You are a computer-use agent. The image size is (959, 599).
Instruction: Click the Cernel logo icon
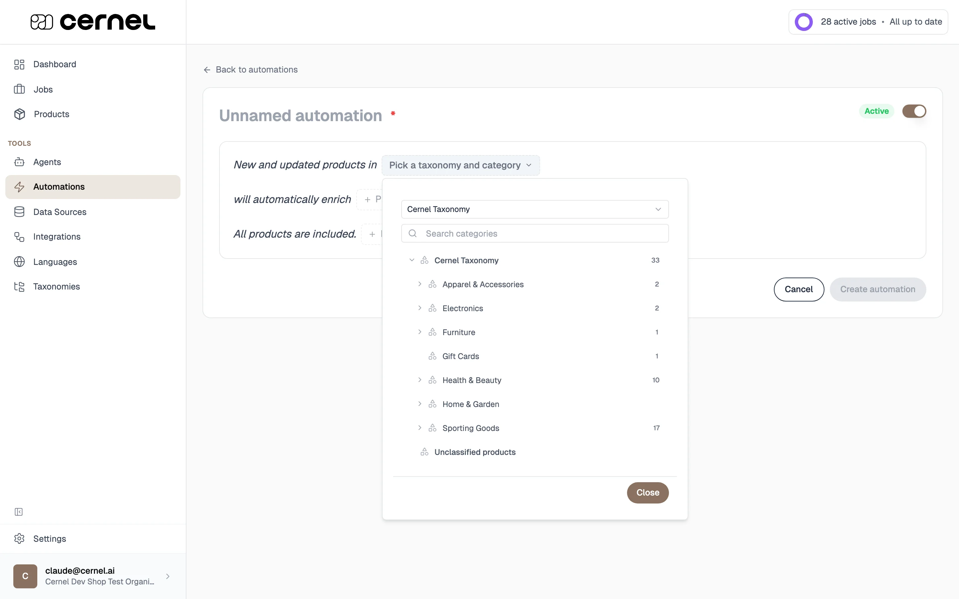point(42,22)
